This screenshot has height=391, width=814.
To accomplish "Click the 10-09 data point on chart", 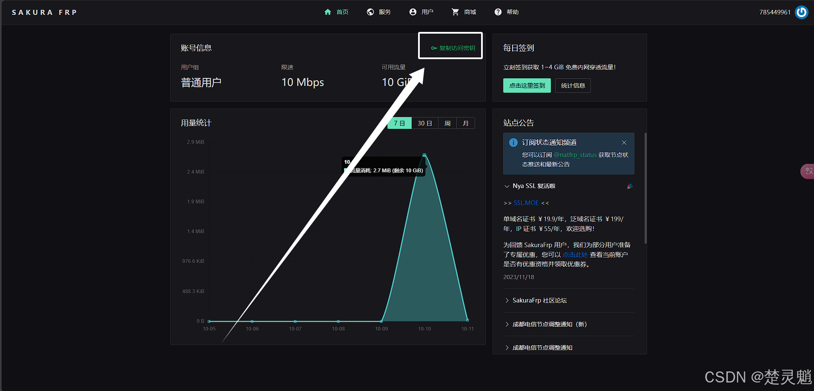I will click(x=381, y=321).
